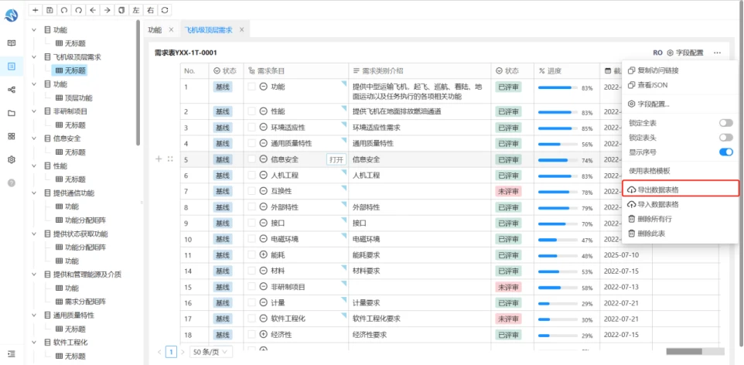Open the settings gear in left sidebar
Image resolution: width=744 pixels, height=365 pixels.
pyautogui.click(x=12, y=159)
